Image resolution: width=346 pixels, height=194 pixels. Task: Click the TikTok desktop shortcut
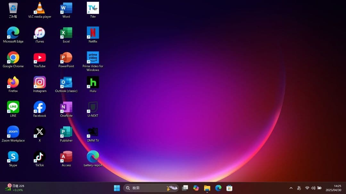click(40, 157)
